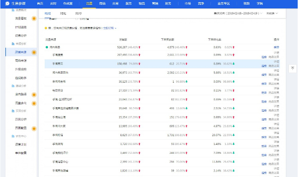Click the orange badge beside 页面配置

[x=34, y=128]
